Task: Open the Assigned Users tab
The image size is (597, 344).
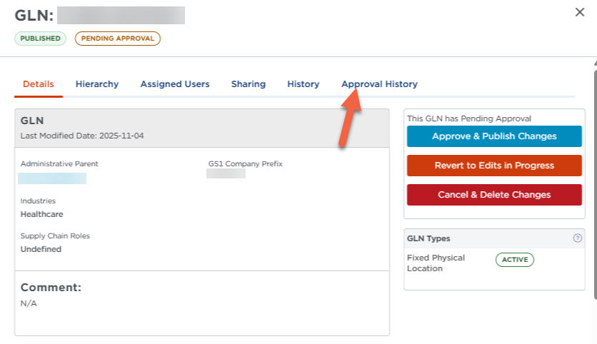Action: point(175,84)
